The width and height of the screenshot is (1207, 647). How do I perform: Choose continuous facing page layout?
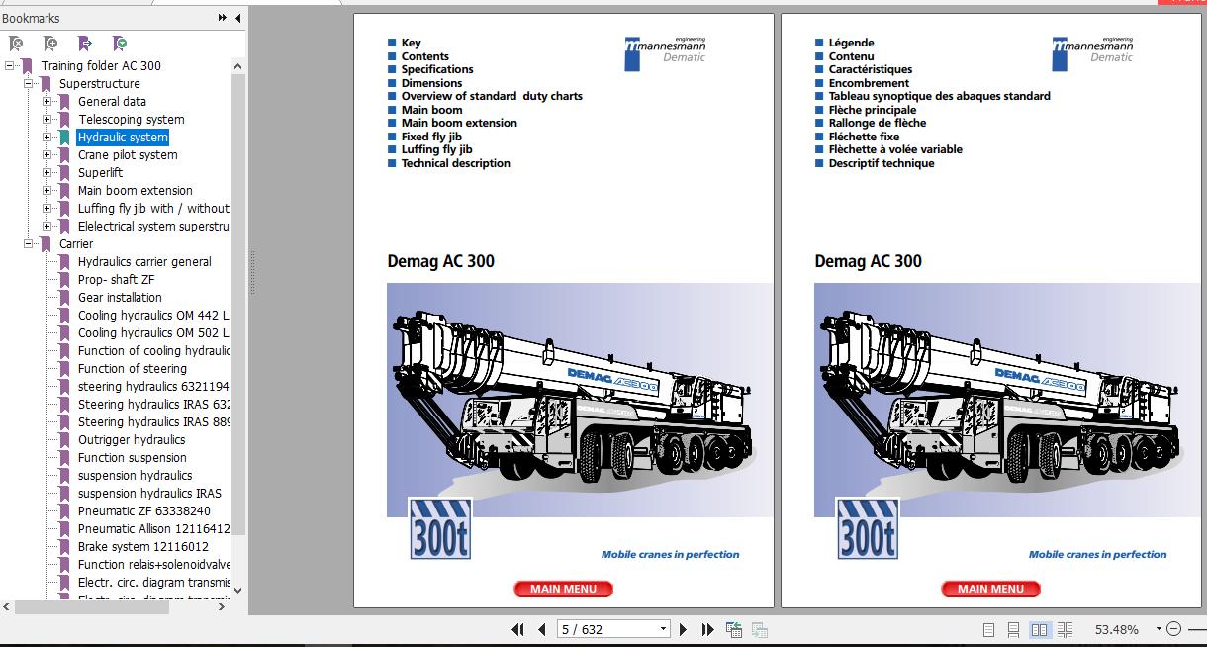coord(1065,629)
